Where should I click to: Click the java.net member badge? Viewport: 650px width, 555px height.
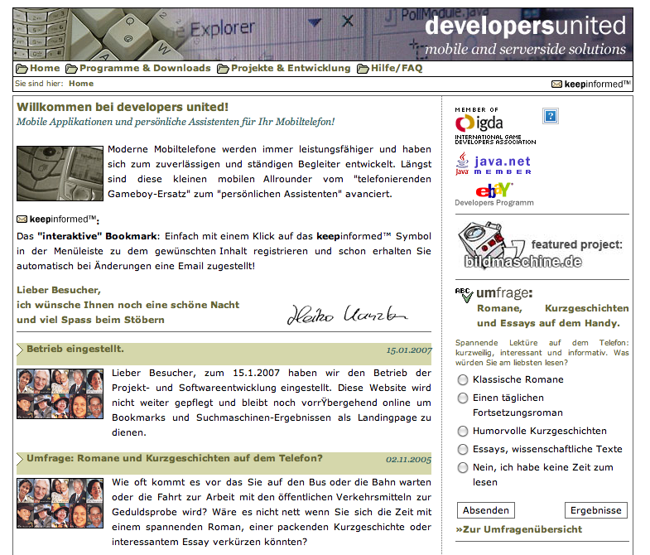494,164
